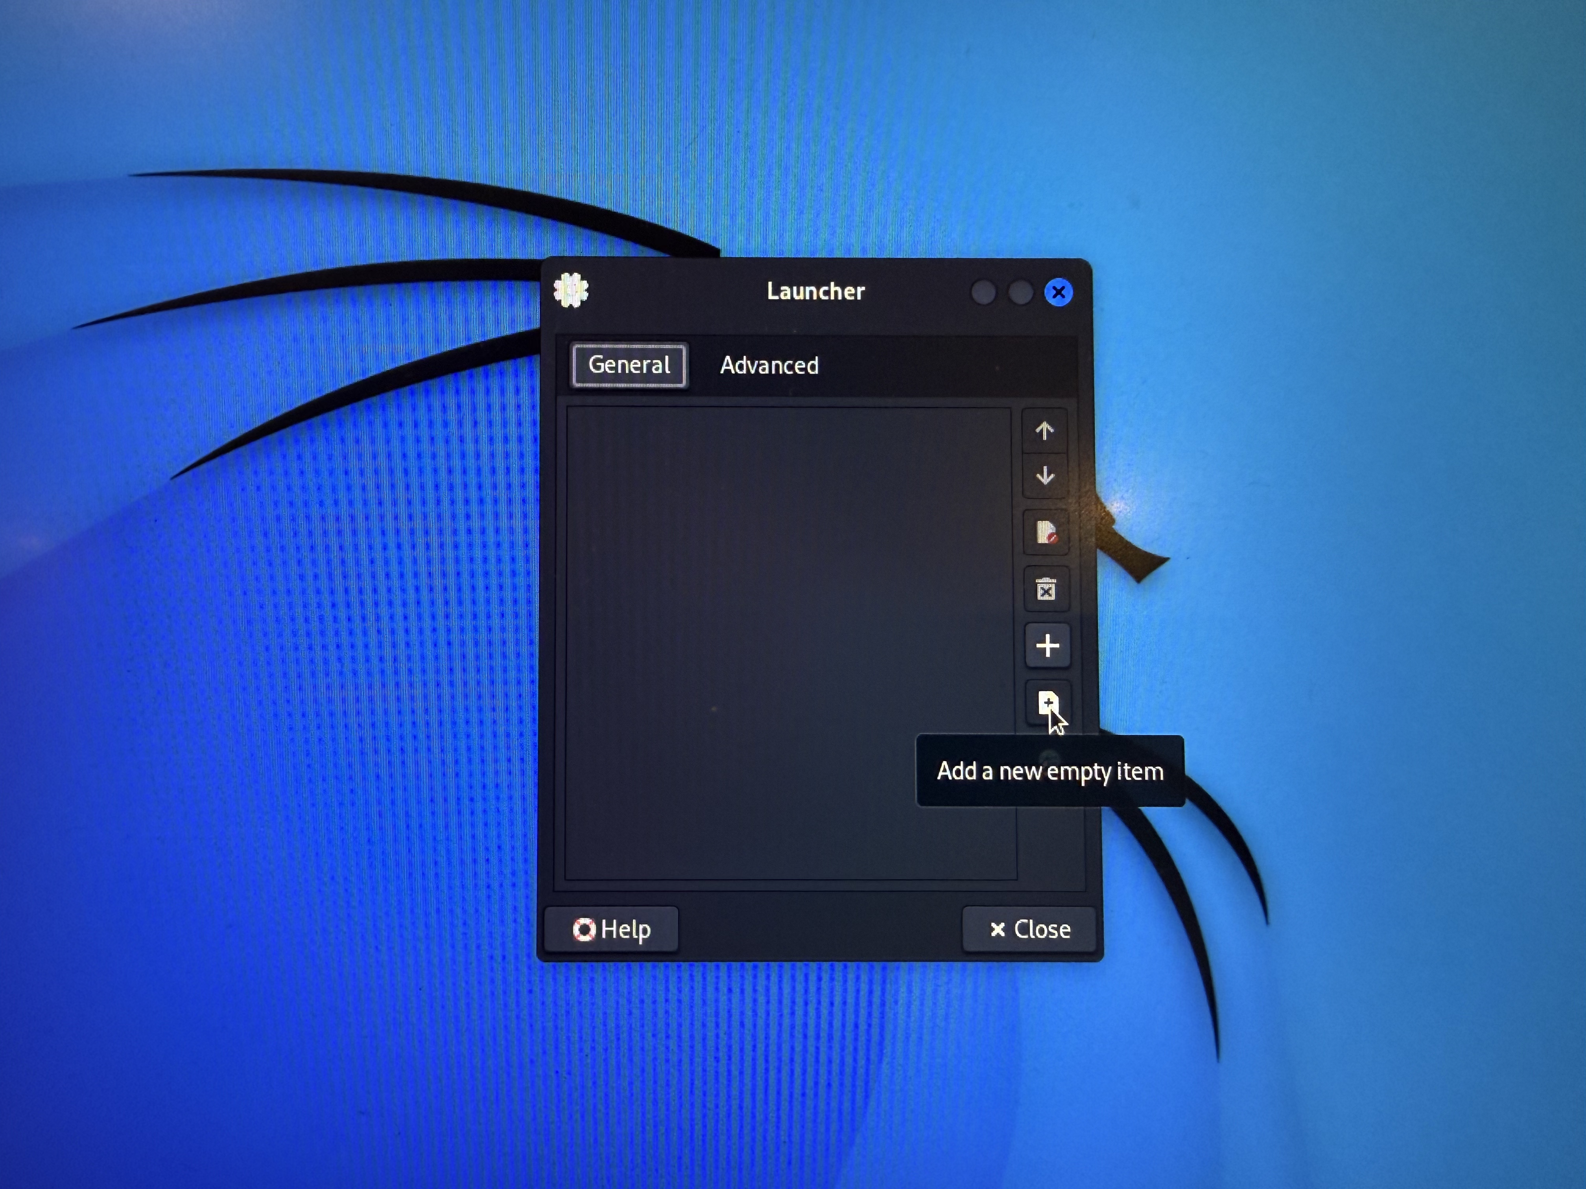This screenshot has width=1586, height=1189.
Task: Add a new item with plus button
Action: [x=1047, y=645]
